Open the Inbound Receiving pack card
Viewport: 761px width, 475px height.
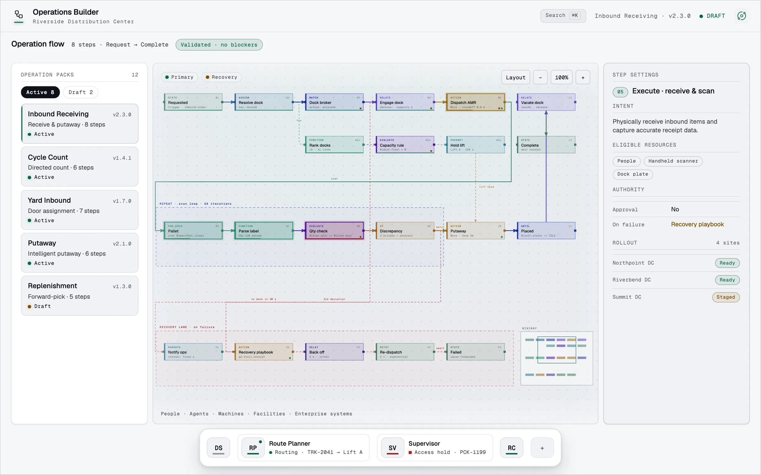(x=79, y=123)
